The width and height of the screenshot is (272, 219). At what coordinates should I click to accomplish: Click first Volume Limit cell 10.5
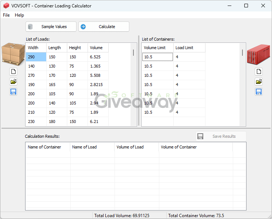pos(157,57)
